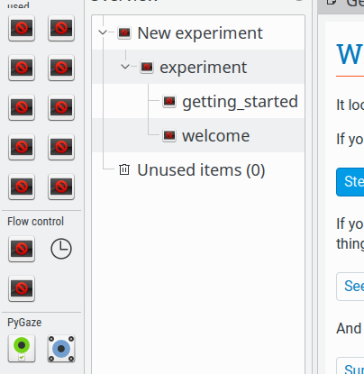Select the New experiment root label
Image resolution: width=364 pixels, height=374 pixels.
tap(200, 33)
